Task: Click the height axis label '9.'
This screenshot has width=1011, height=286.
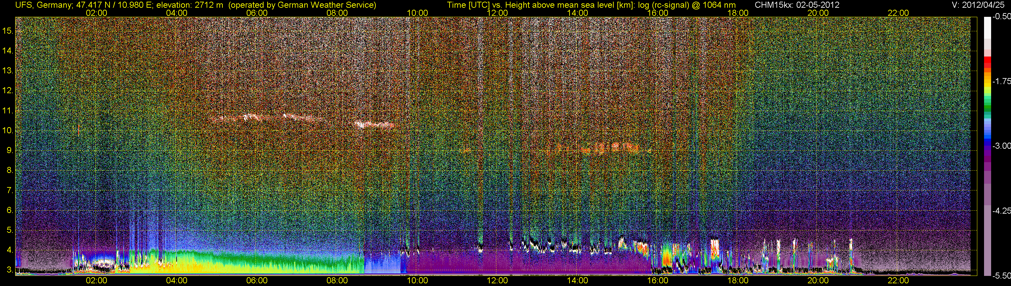Action: tap(10, 150)
